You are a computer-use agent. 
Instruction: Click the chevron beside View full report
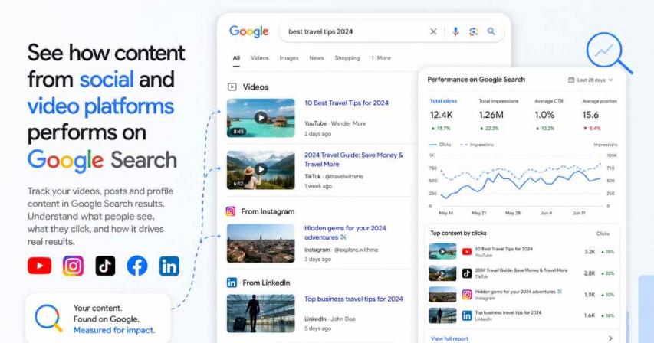pos(610,338)
